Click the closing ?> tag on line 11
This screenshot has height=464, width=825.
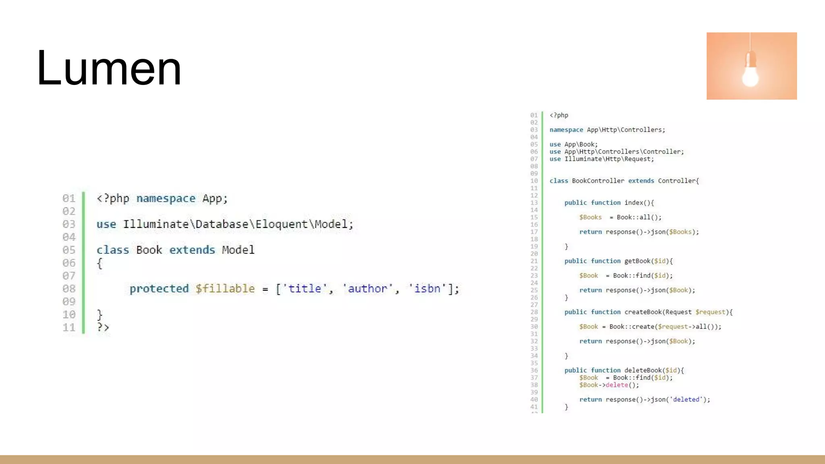pos(103,327)
